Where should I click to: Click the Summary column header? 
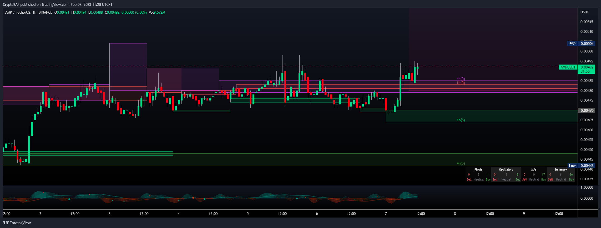click(560, 169)
